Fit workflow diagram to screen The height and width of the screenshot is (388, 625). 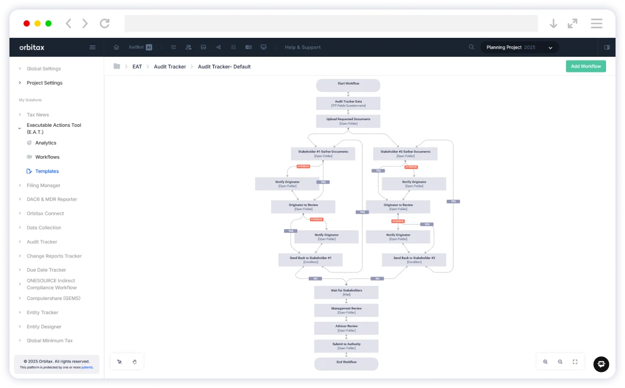(575, 362)
